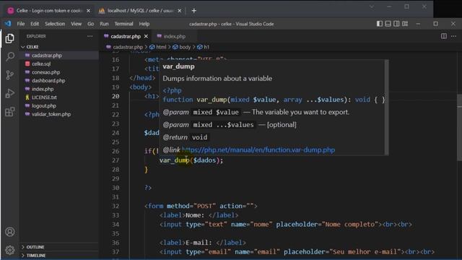462x260 pixels.
Task: Click the E-mail label line 36
Action: (x=202, y=243)
